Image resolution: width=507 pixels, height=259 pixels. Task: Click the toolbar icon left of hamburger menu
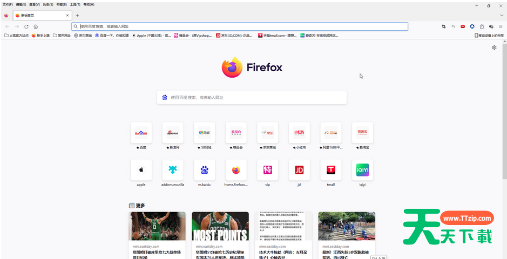491,26
